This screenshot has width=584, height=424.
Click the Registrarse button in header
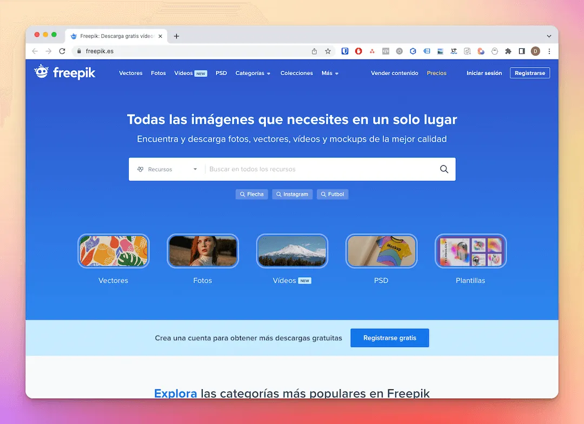coord(529,73)
